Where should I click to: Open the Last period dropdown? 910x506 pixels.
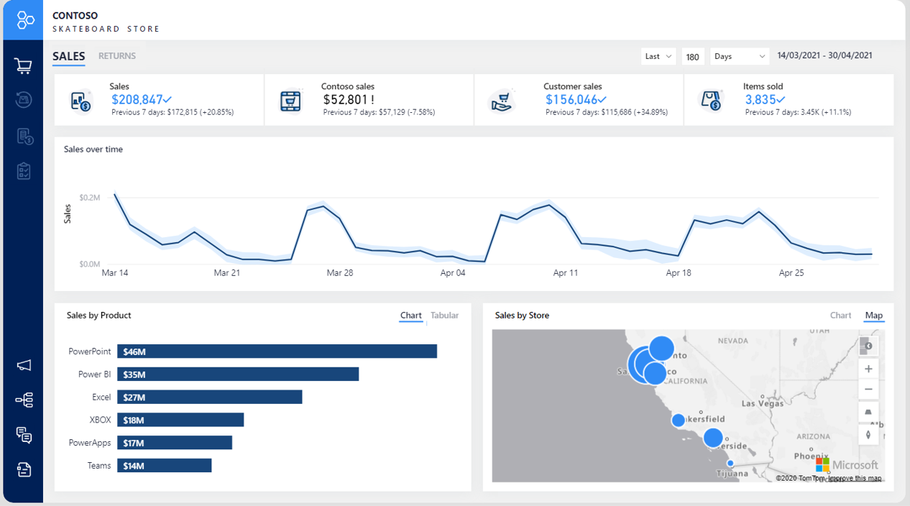pos(658,57)
